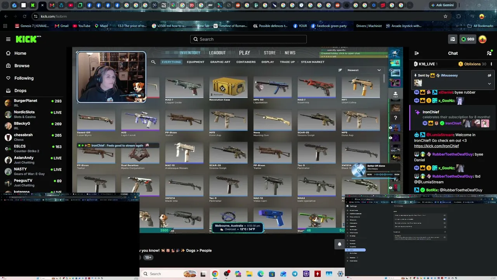Open the chat users list icon
The width and height of the screenshot is (497, 280).
pos(489,53)
